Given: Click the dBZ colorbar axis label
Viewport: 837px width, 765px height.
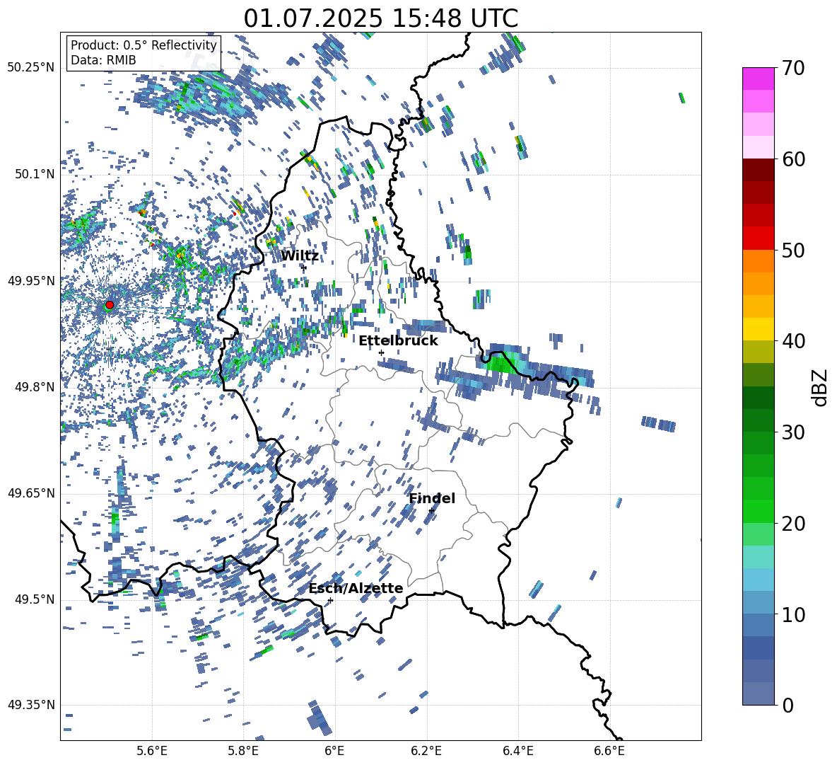Looking at the screenshot, I should 821,387.
